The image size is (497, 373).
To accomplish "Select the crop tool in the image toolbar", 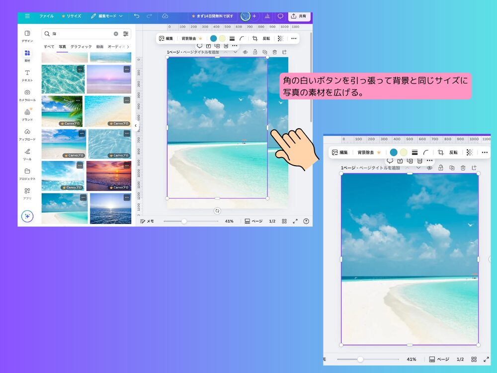I will (x=256, y=38).
